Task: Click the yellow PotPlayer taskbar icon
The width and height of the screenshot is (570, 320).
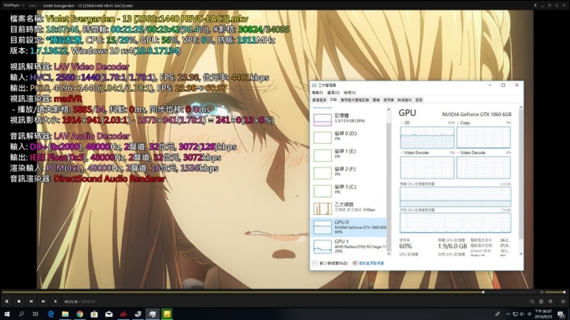Action: pyautogui.click(x=167, y=314)
